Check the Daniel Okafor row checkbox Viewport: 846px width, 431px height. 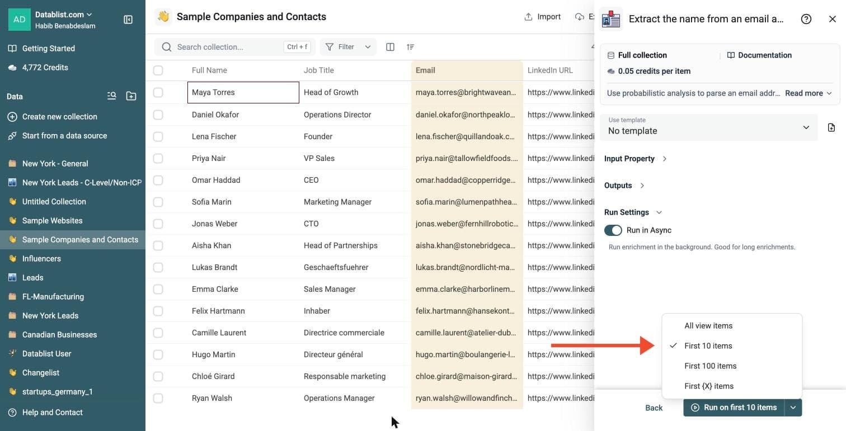[x=158, y=115]
